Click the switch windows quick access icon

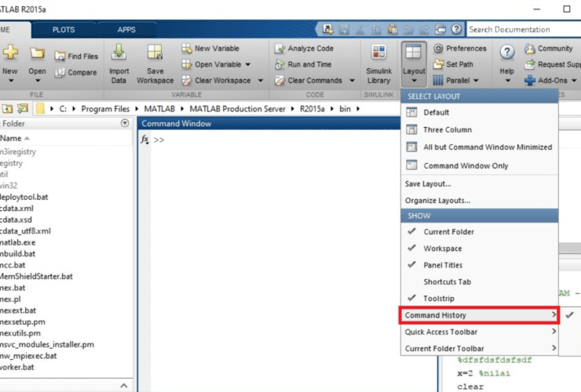440,29
